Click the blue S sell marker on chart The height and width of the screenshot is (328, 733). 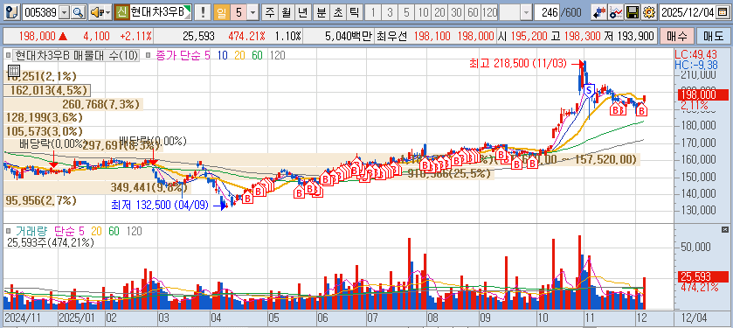click(x=589, y=89)
